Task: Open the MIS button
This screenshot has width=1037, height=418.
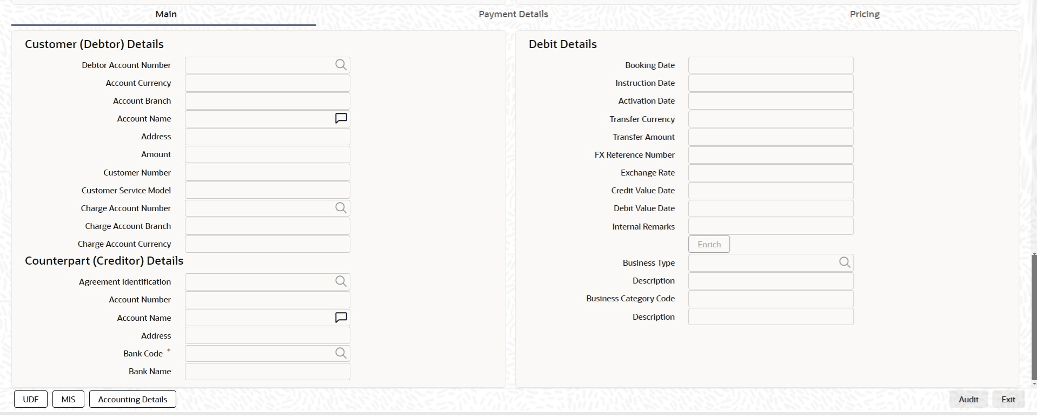Action: click(68, 399)
